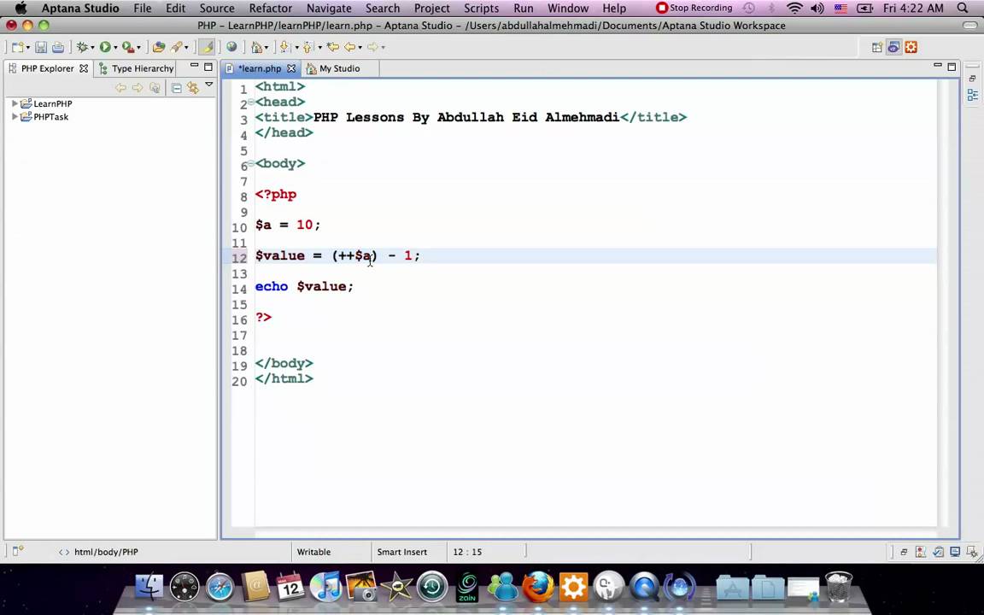The height and width of the screenshot is (615, 984).
Task: Open the External Tools dropdown arrow
Action: pos(138,48)
